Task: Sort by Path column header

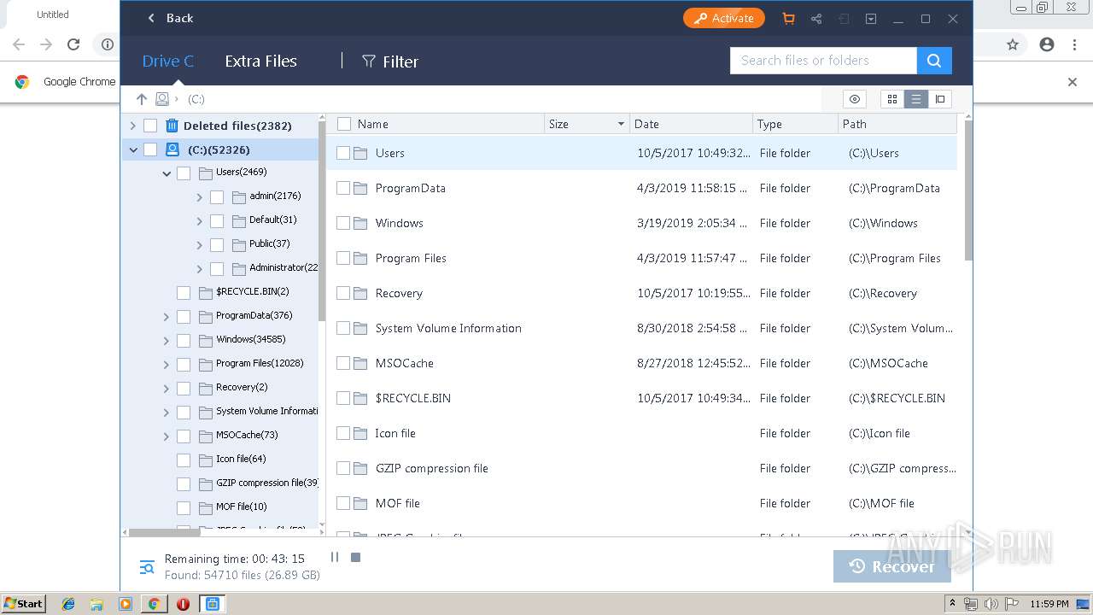Action: click(x=897, y=124)
